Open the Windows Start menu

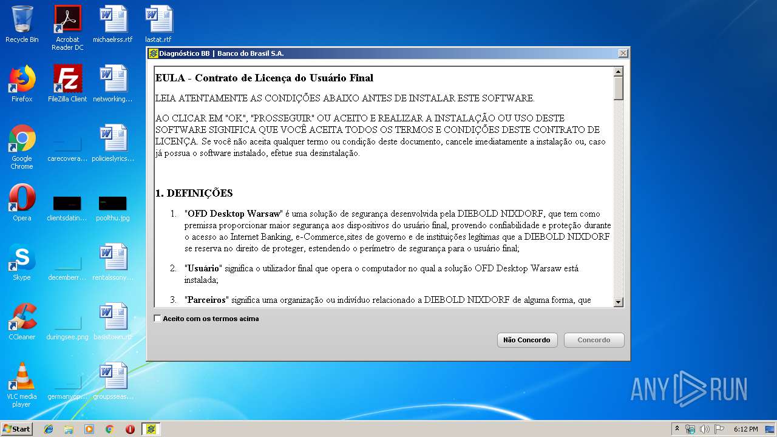(16, 429)
